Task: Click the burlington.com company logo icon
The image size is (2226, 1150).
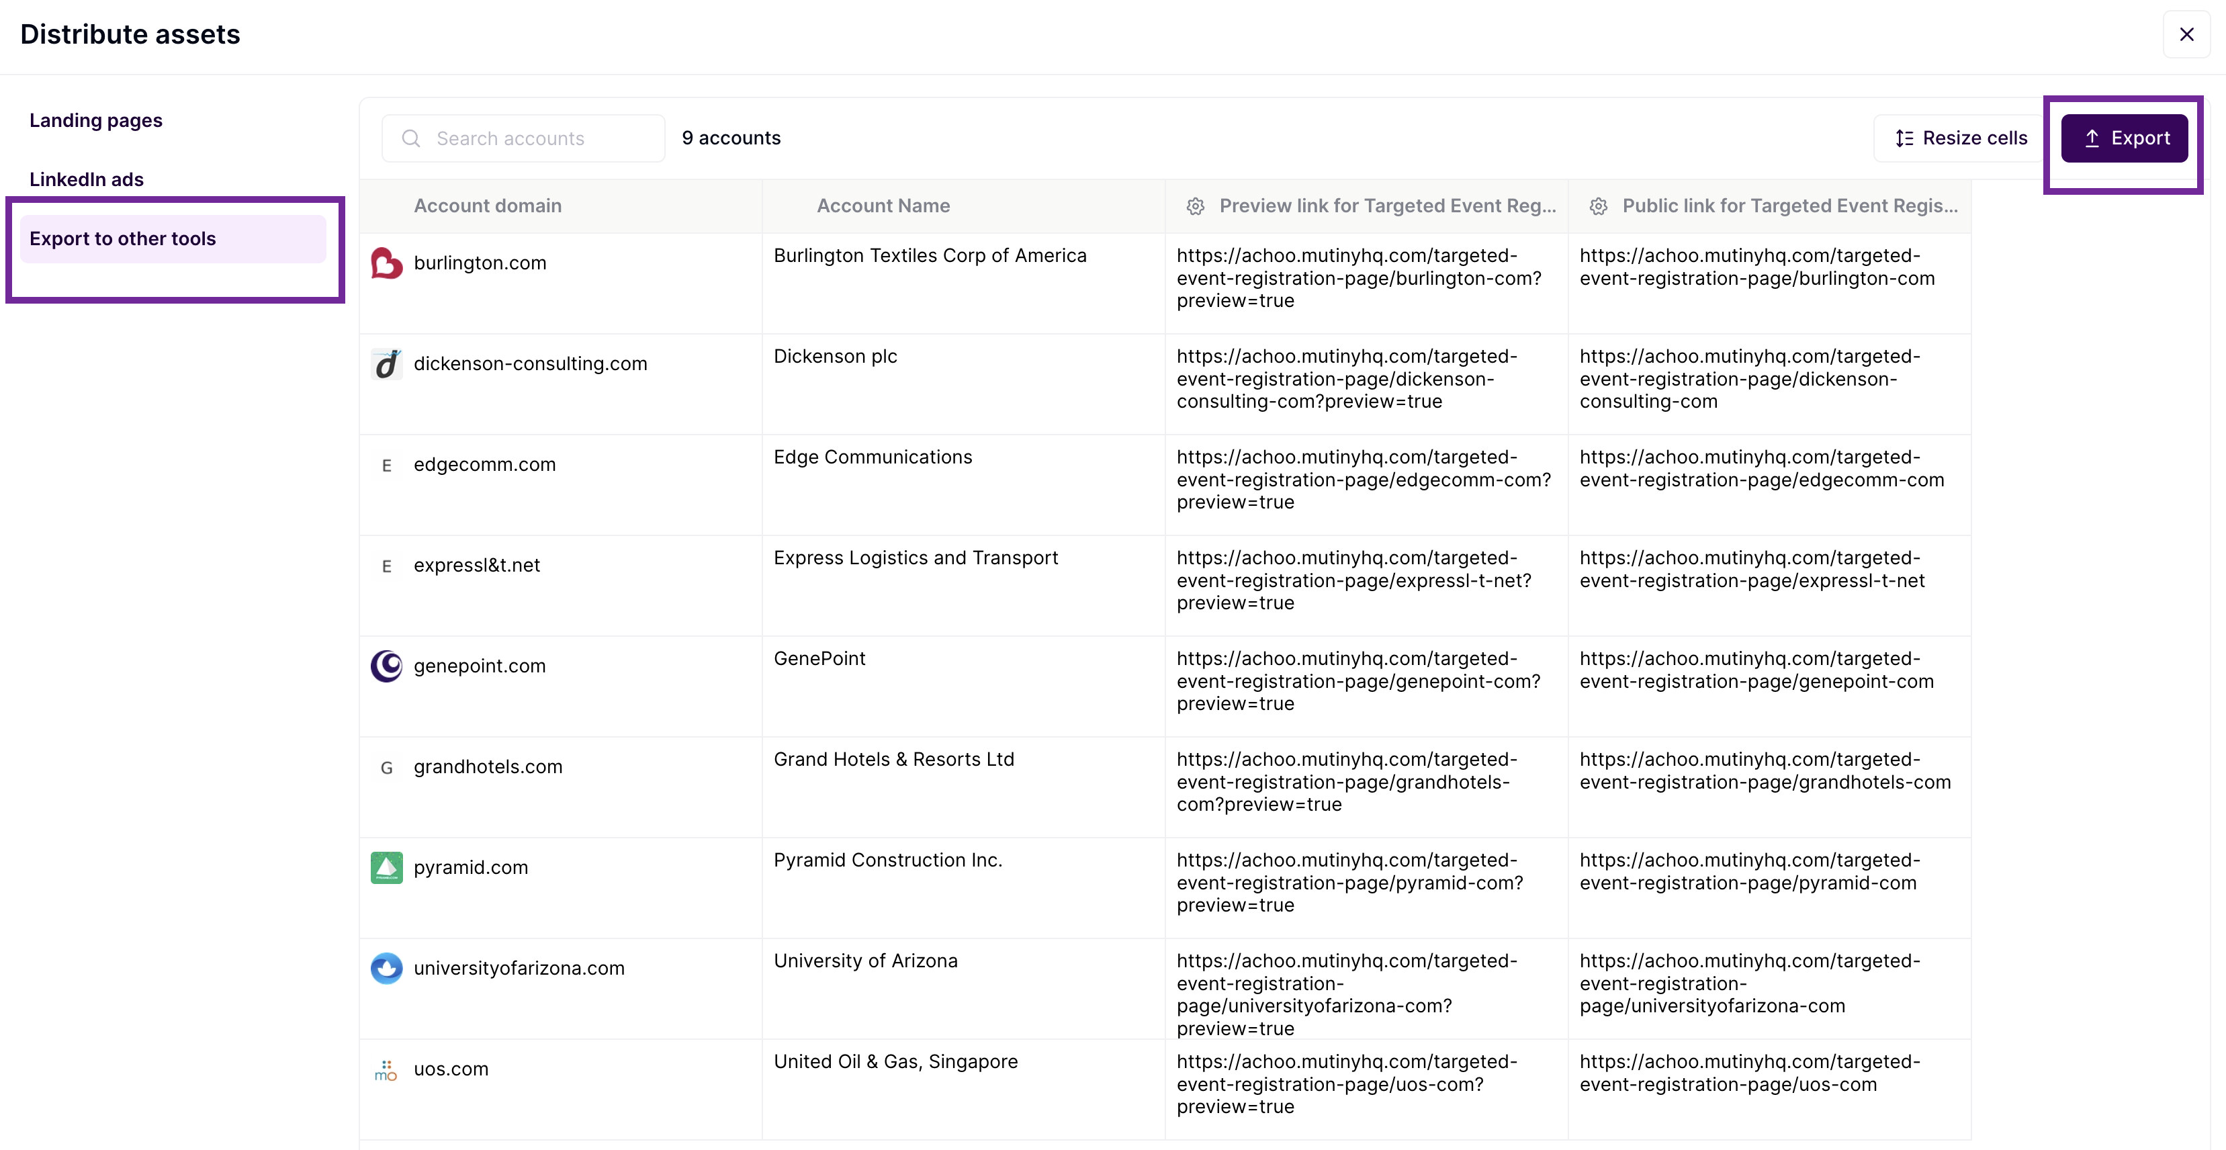Action: tap(386, 263)
